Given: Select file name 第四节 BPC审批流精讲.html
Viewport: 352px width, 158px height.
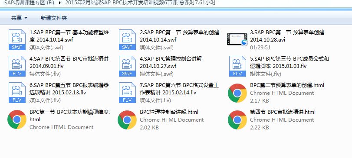Looking at the screenshot, I should [283, 112].
